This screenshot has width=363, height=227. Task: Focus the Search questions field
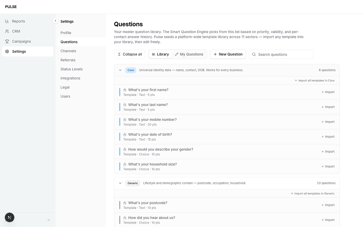coord(281,54)
